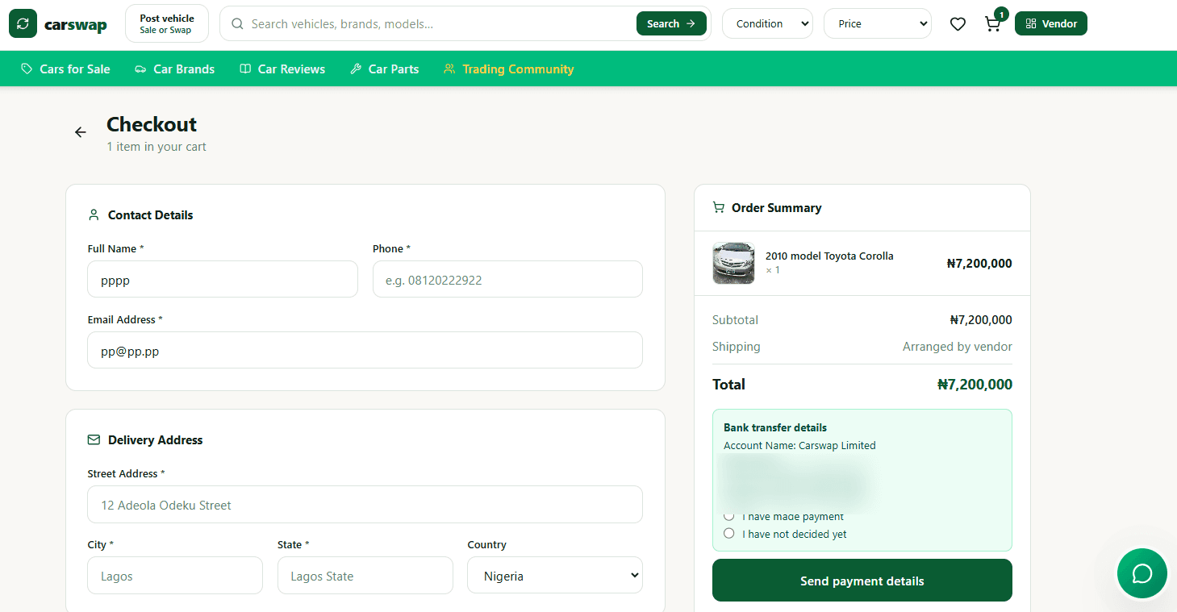Click the magnifier icon in search bar

[237, 24]
